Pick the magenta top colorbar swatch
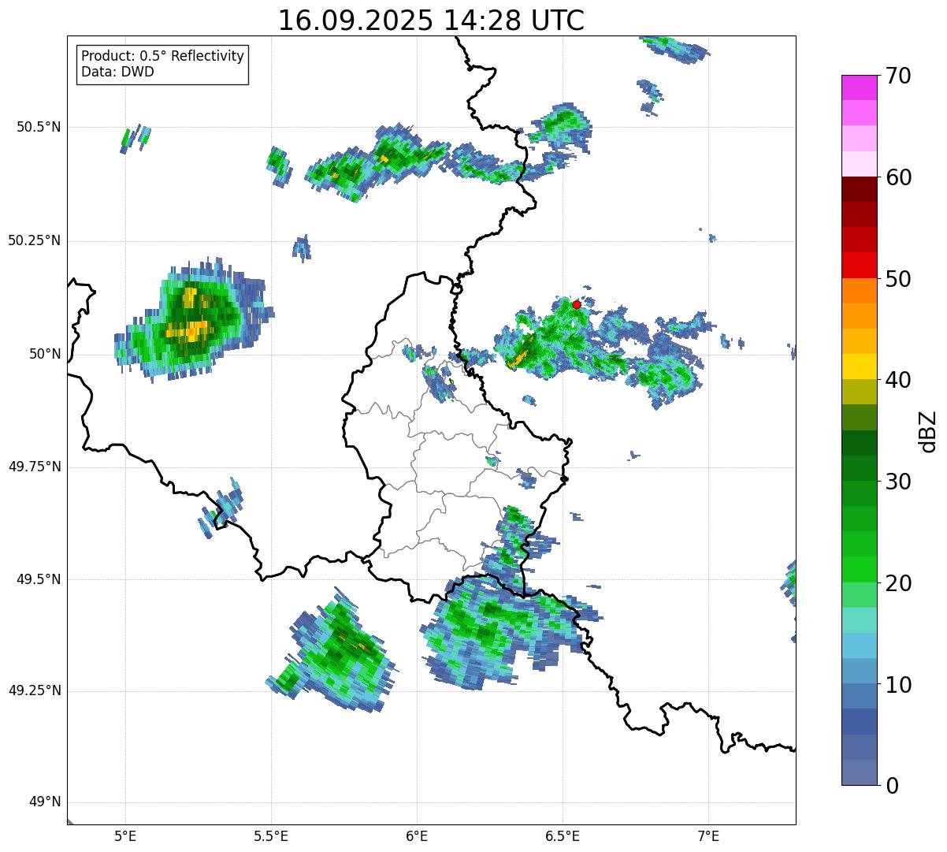 [x=859, y=87]
